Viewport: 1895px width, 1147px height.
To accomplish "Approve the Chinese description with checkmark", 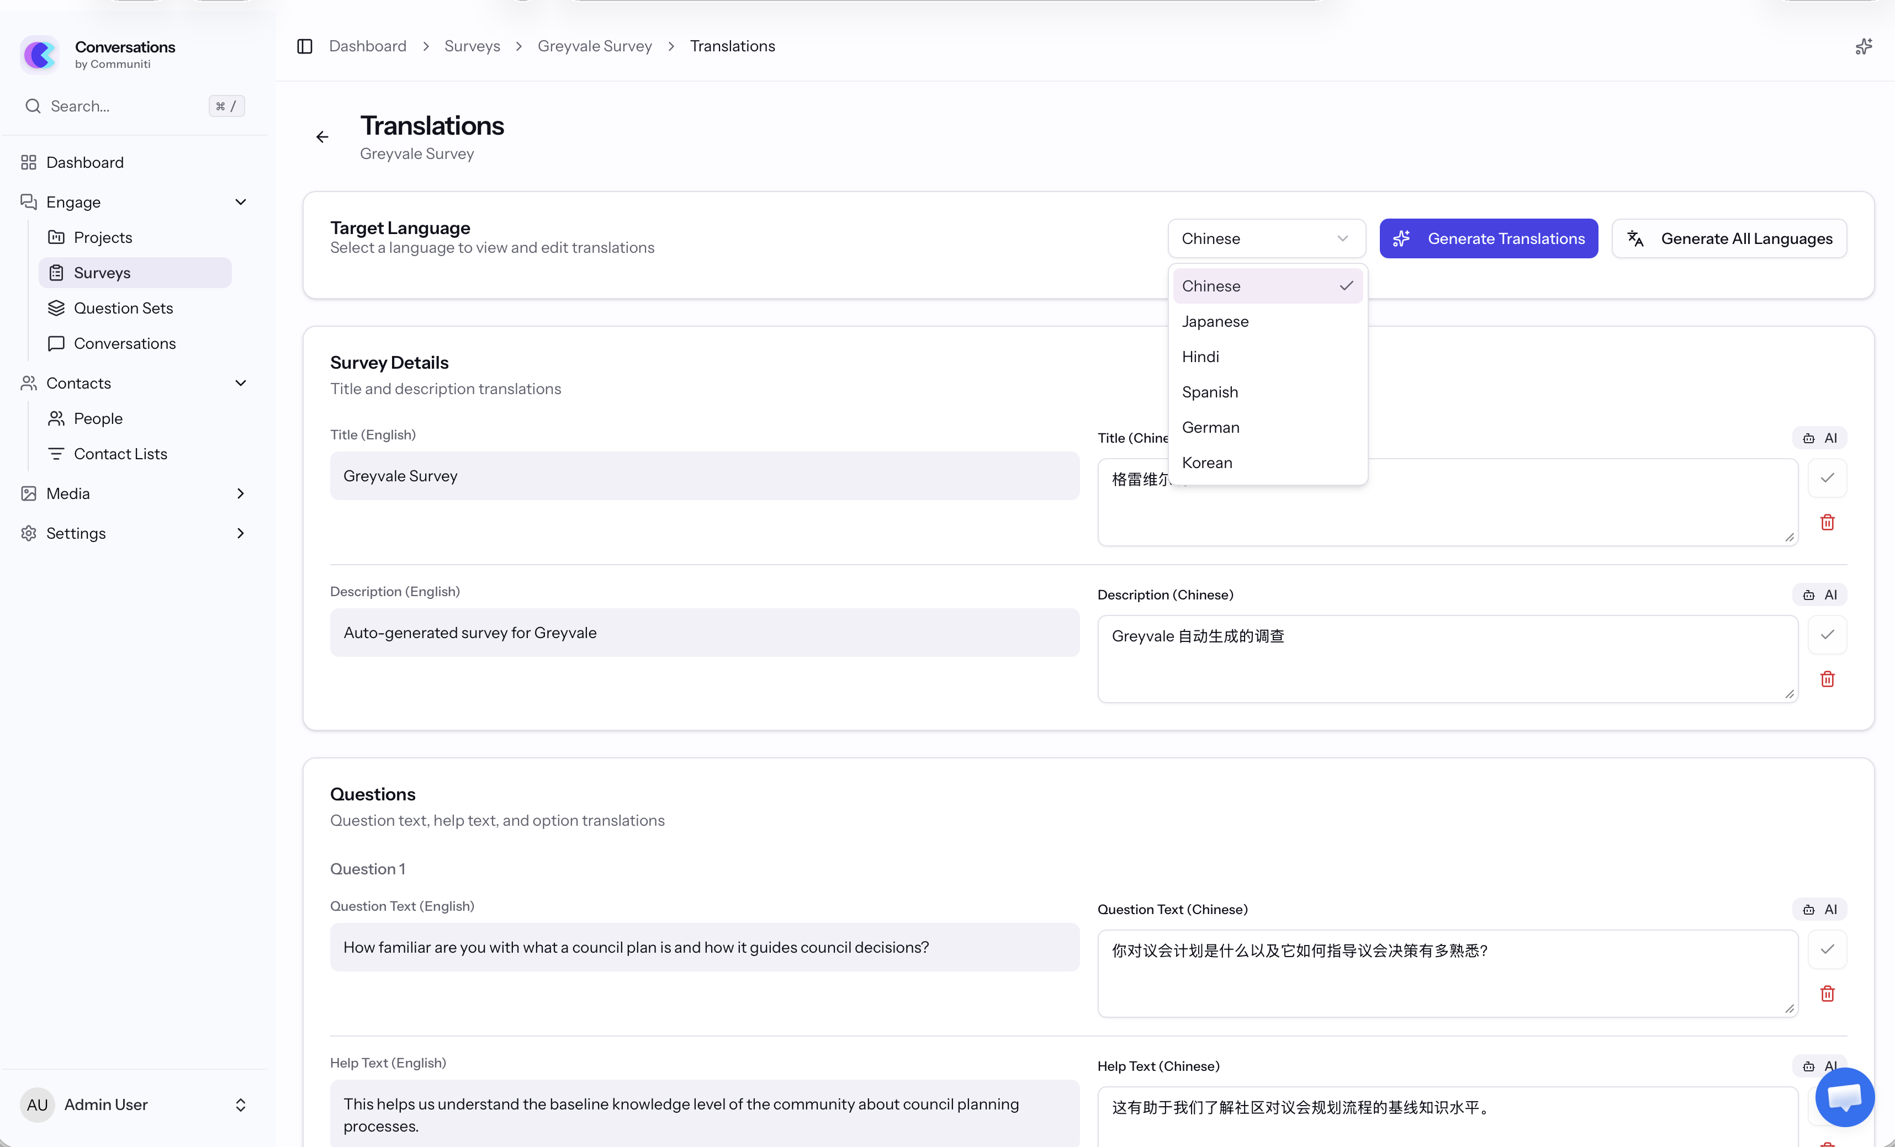I will click(1827, 635).
